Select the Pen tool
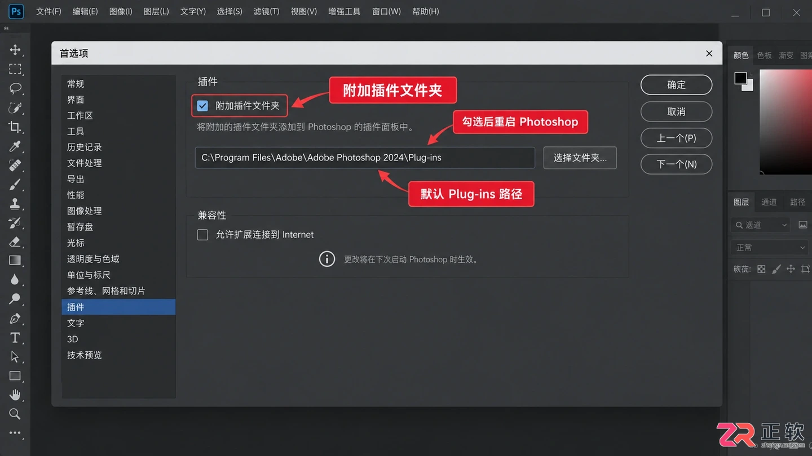Image resolution: width=812 pixels, height=456 pixels. click(x=15, y=319)
